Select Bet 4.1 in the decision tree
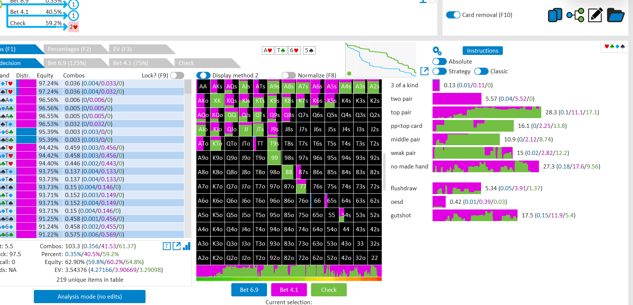Screen dimensions: 633x305 (20, 12)
